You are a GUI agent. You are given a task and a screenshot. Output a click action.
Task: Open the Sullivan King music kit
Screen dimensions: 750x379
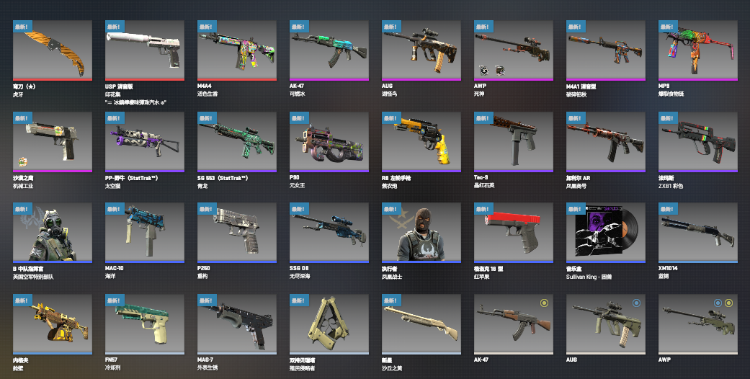[606, 233]
